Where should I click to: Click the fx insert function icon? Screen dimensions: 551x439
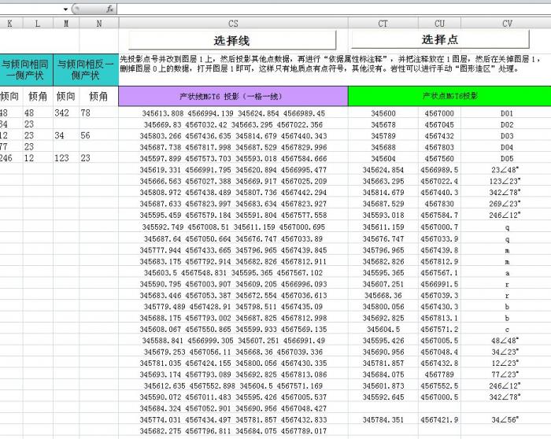(x=109, y=8)
